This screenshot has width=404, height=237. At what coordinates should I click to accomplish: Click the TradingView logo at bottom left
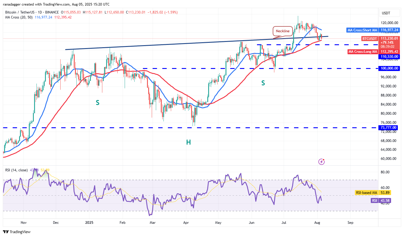tap(17, 232)
